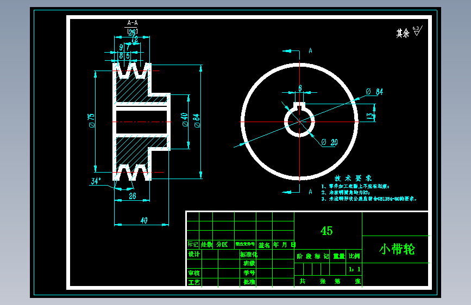The height and width of the screenshot is (305, 471).
Task: Click material "45" in the title block
Action: [326, 231]
